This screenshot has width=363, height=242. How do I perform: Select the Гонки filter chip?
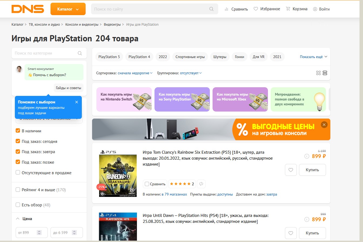(240, 57)
